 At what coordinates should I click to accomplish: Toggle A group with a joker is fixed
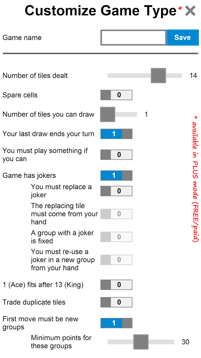(x=116, y=237)
